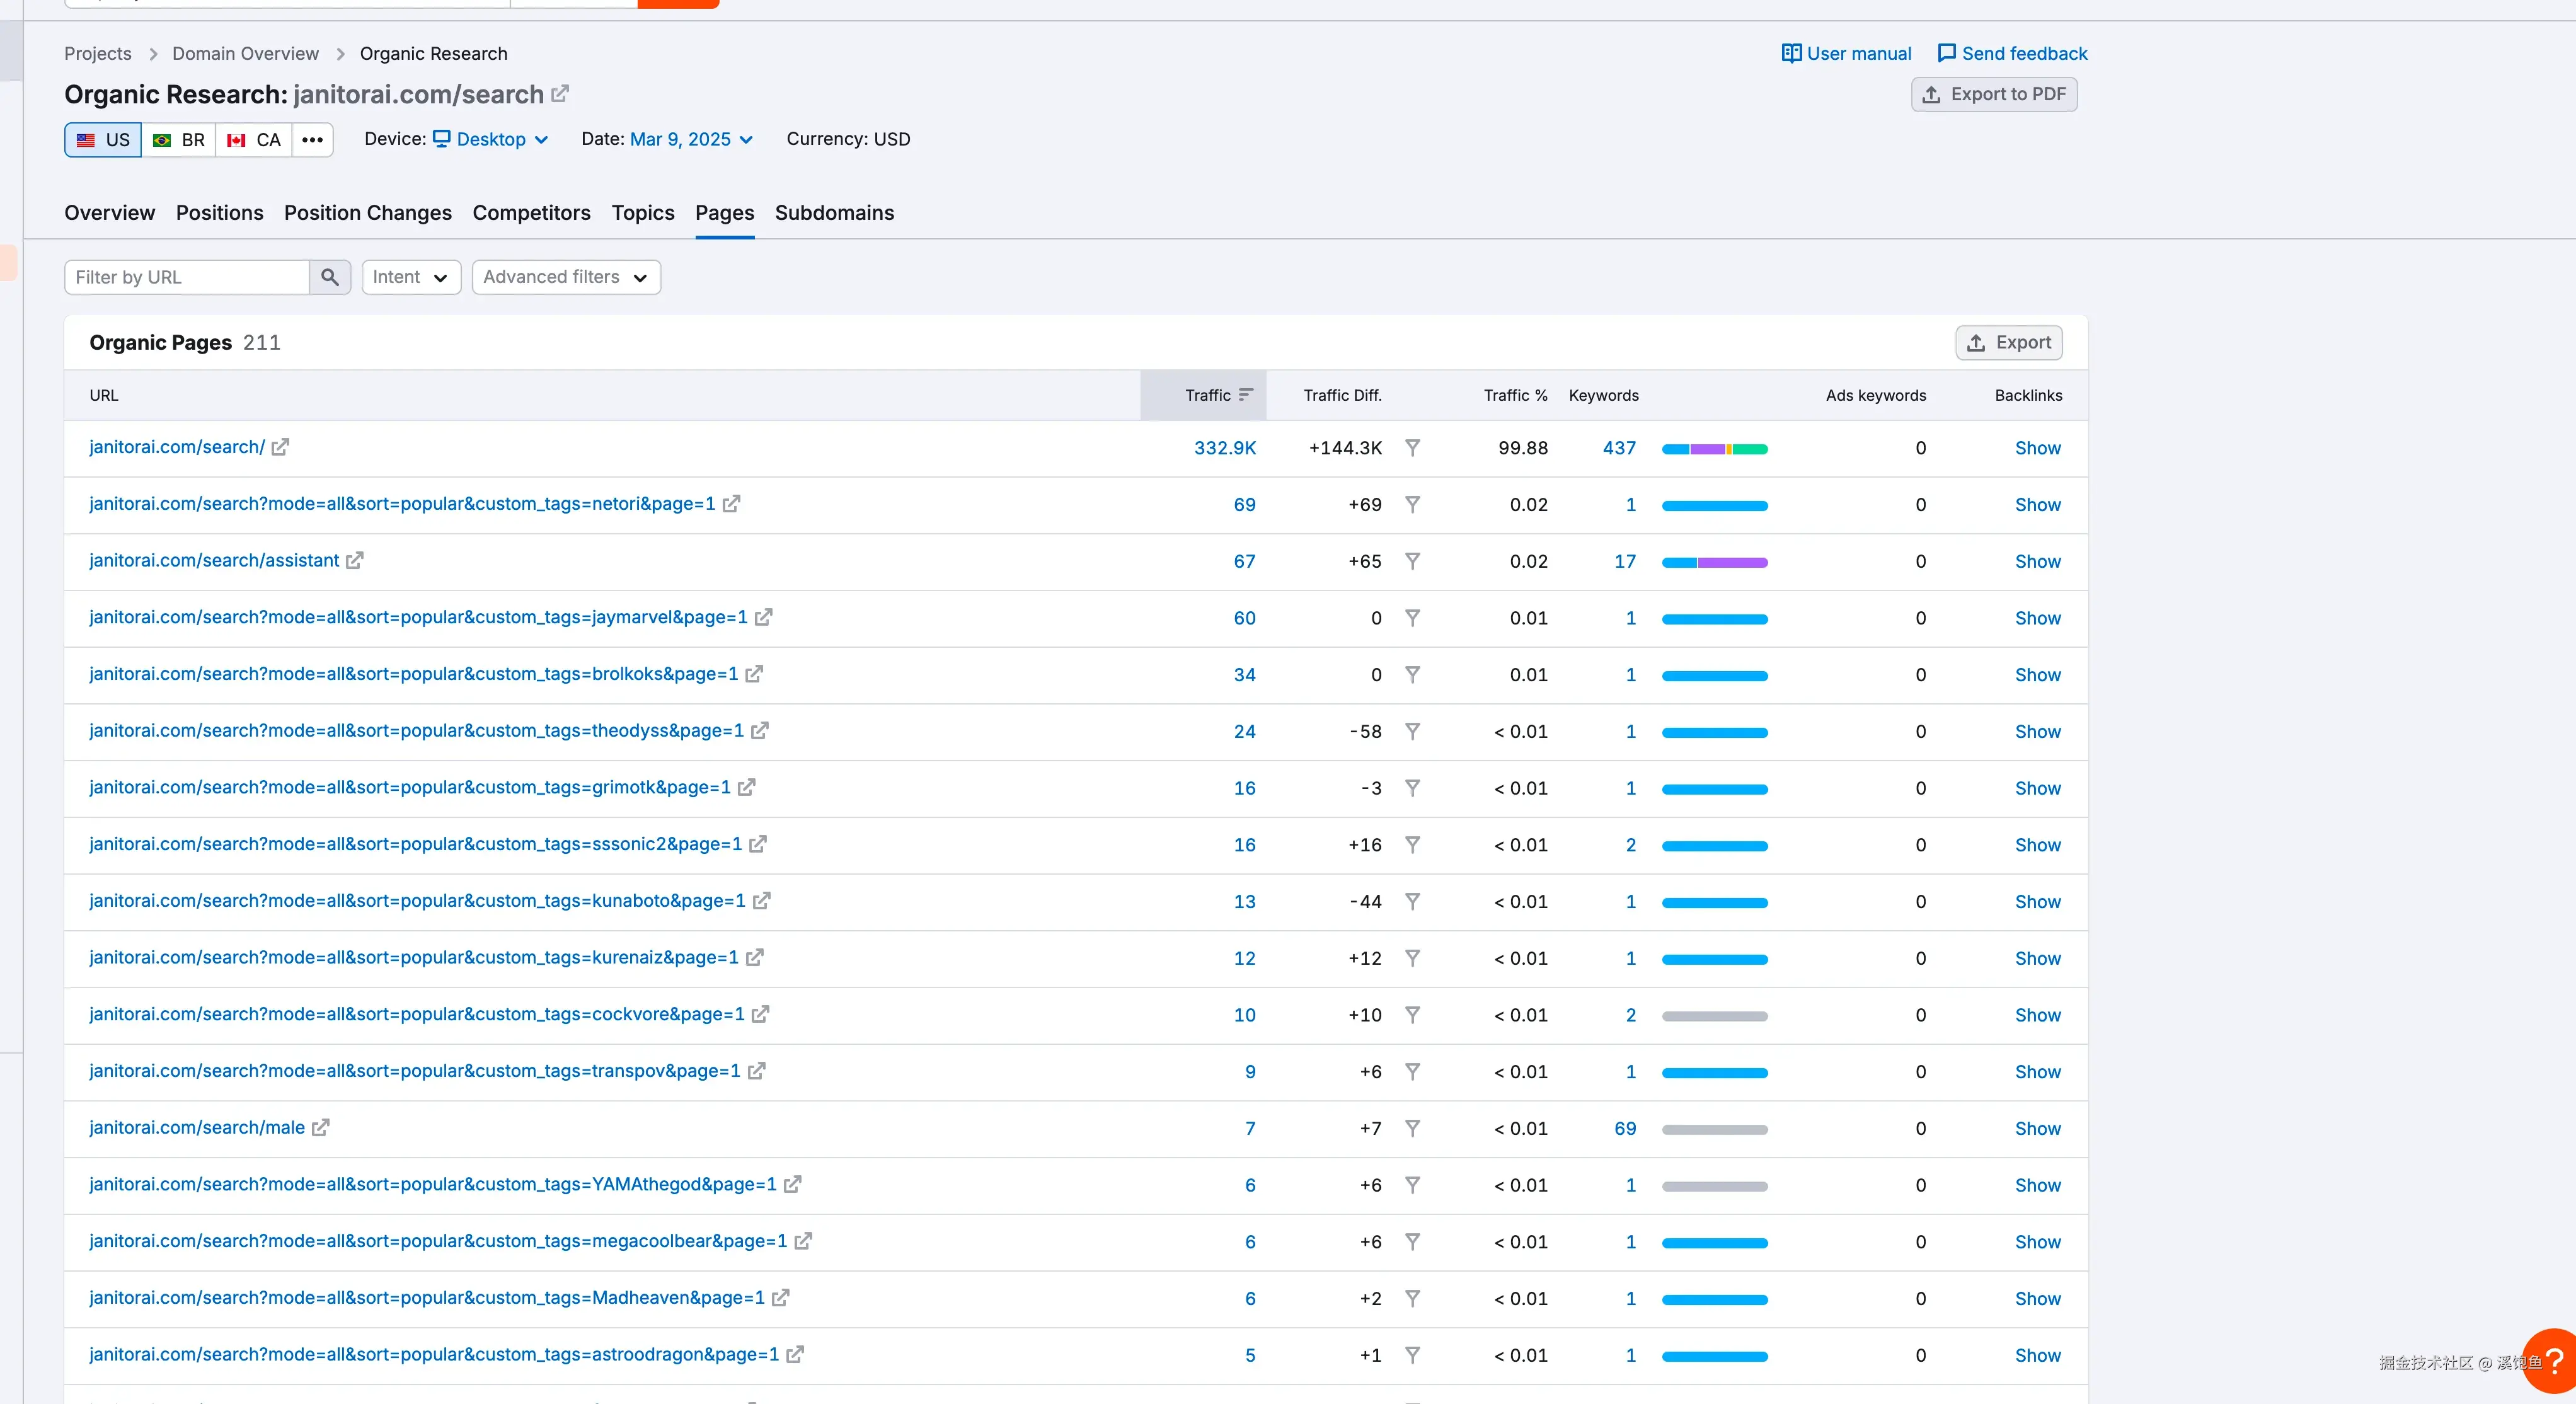Click external link icon for janitorai.com/search/male

click(320, 1128)
